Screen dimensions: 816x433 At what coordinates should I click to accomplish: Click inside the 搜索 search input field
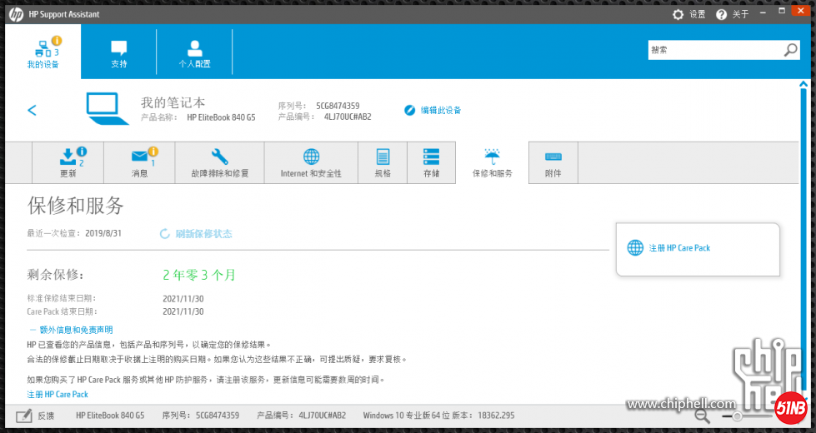pyautogui.click(x=713, y=50)
